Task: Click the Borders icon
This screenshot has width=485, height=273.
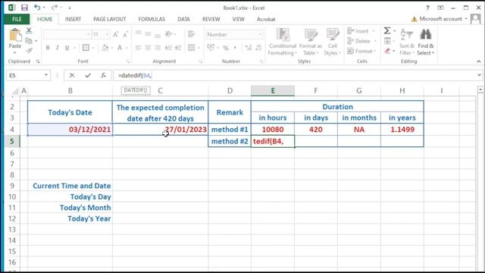Action: pyautogui.click(x=86, y=48)
